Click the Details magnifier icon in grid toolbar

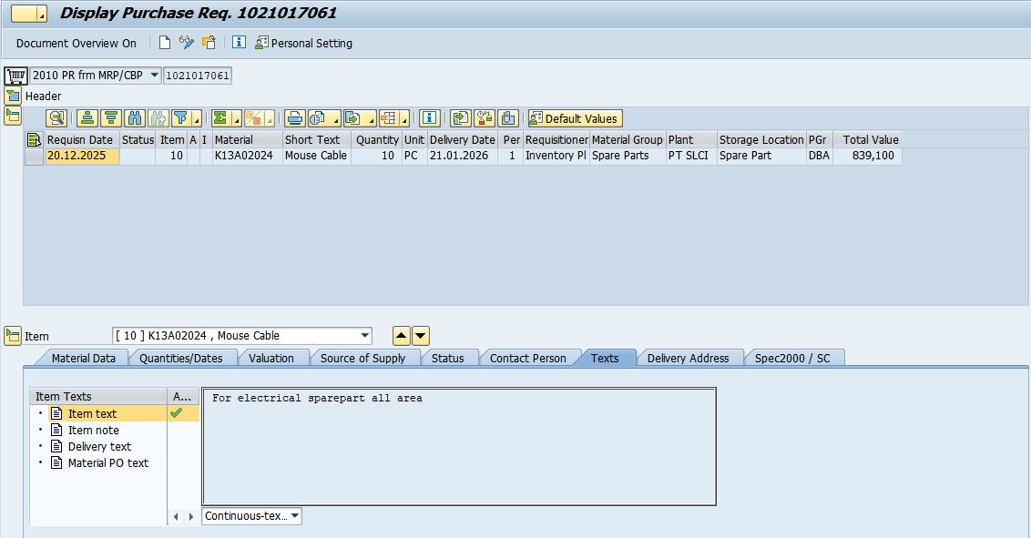[x=57, y=118]
